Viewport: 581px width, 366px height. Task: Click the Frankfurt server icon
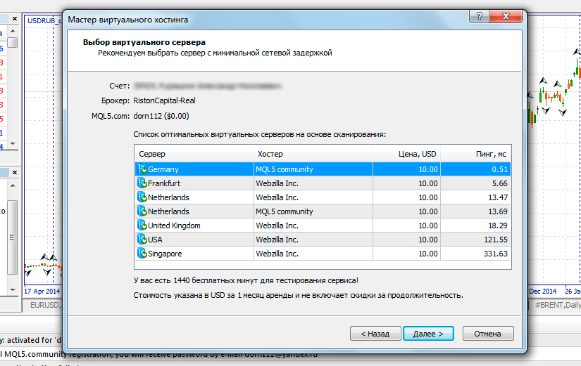pos(142,183)
